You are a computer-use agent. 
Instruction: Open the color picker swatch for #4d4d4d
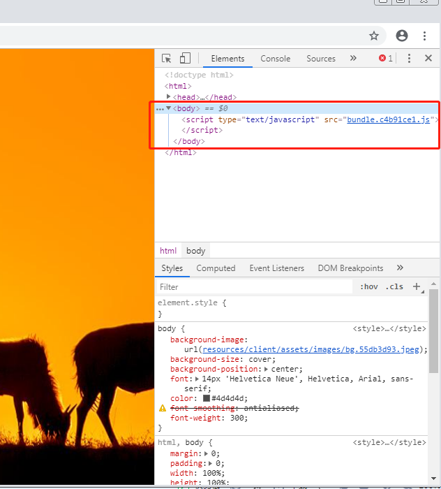[207, 398]
